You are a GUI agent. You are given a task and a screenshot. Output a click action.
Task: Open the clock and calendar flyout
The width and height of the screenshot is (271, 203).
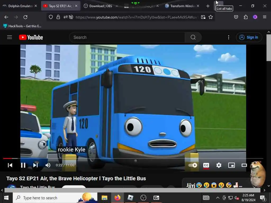coord(248,198)
